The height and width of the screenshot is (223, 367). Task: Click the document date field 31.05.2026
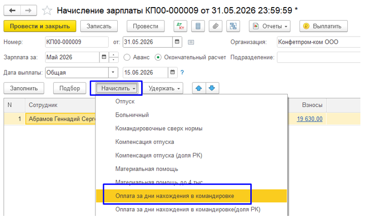click(x=148, y=42)
